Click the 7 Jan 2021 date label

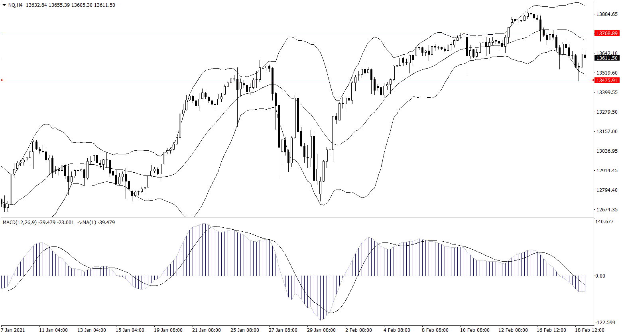[14, 330]
